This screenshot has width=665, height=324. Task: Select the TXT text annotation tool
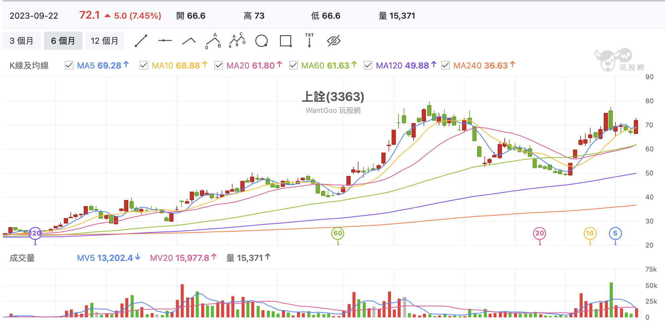[x=309, y=40]
